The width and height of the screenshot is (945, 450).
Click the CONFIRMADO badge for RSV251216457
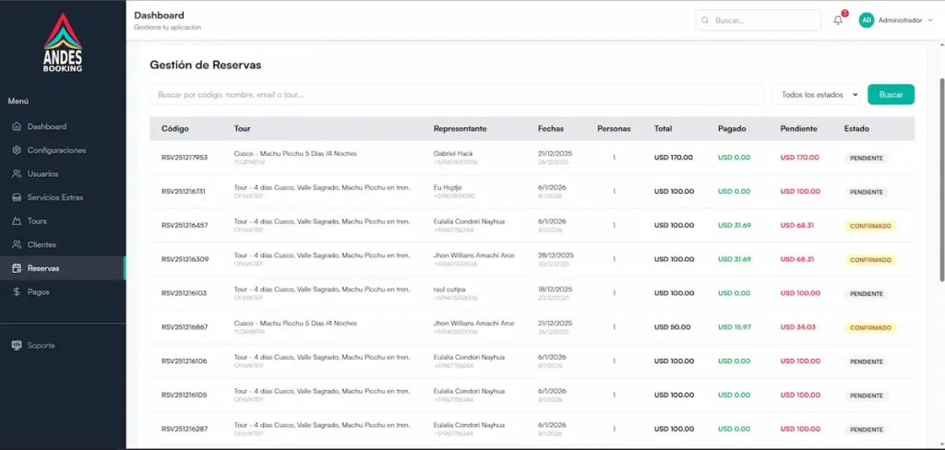870,226
